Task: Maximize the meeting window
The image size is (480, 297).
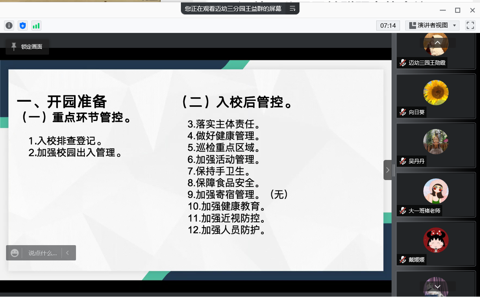Action: tap(457, 10)
